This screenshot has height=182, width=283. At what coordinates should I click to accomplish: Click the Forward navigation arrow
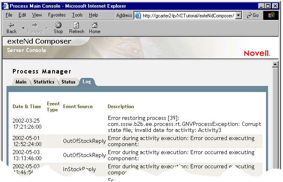(x=35, y=28)
